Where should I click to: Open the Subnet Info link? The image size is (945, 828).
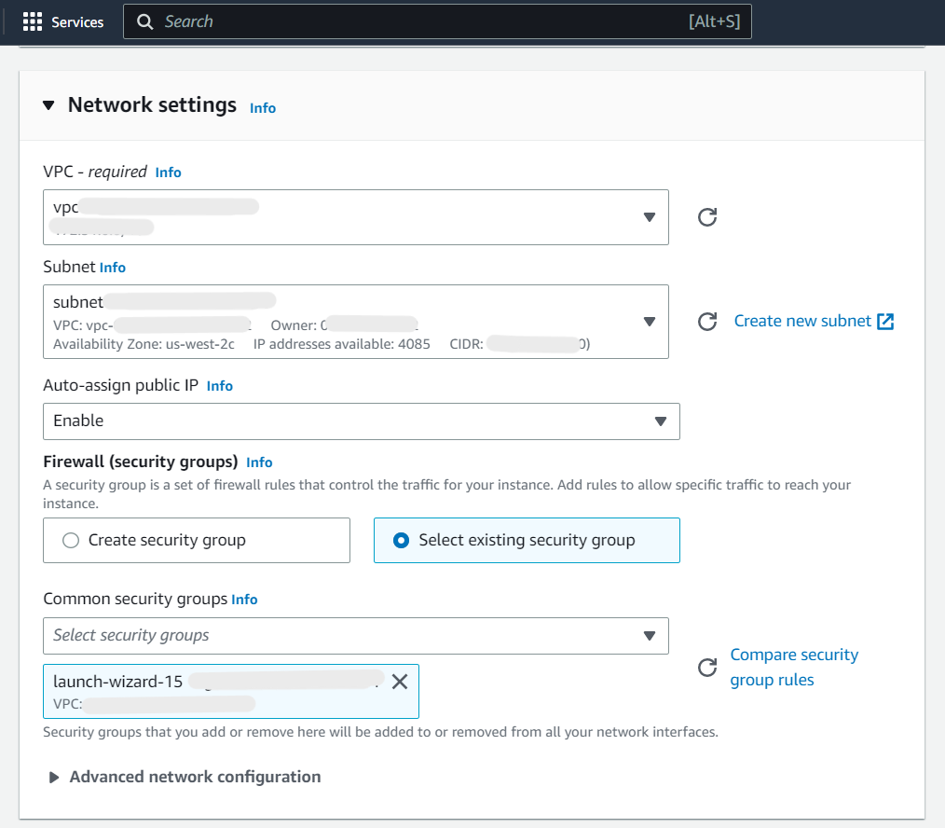coord(113,268)
